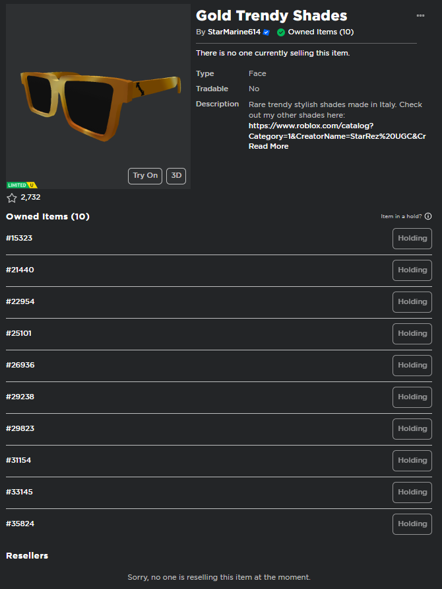Click the Owned Items (10) link in header
Viewport: 442px width, 589px height.
[321, 32]
